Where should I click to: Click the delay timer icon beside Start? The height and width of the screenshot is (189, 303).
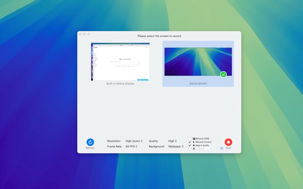point(222,148)
